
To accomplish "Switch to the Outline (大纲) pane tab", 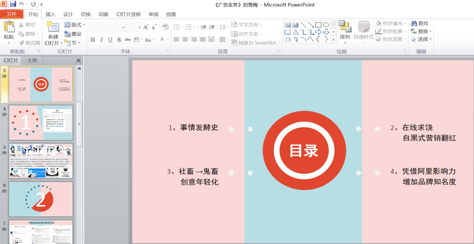I will [32, 60].
